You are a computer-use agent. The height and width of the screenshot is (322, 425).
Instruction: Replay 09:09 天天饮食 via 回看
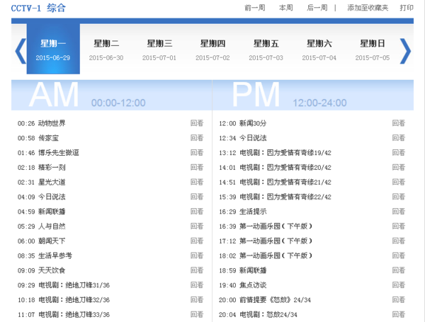pyautogui.click(x=197, y=270)
